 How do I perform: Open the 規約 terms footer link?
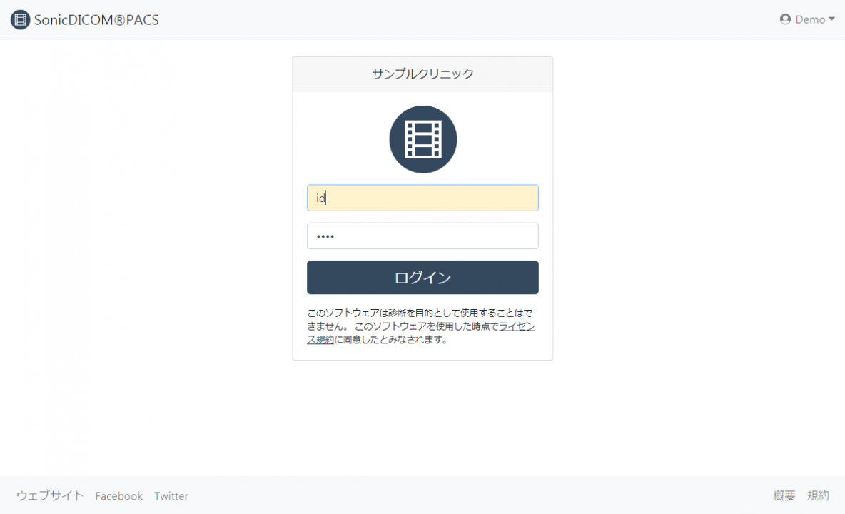818,495
